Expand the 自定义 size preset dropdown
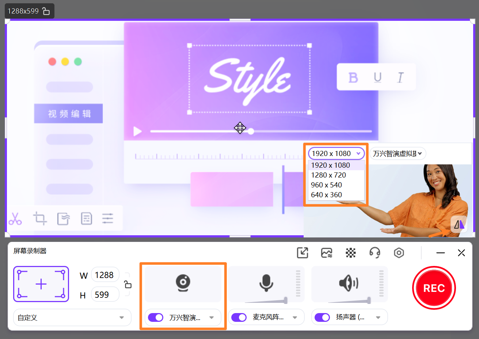Screen dimensions: 479x339 coord(72,317)
